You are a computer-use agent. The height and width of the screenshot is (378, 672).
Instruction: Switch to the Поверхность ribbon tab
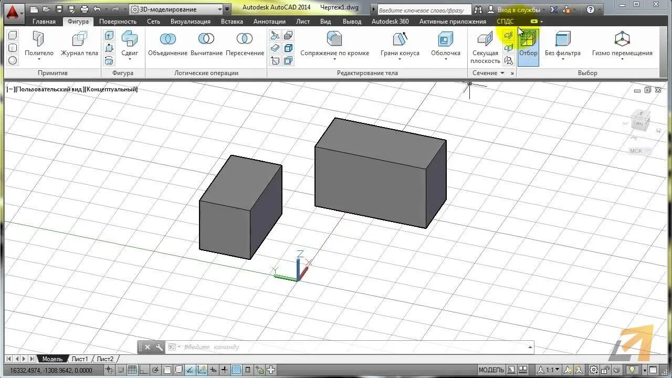118,22
